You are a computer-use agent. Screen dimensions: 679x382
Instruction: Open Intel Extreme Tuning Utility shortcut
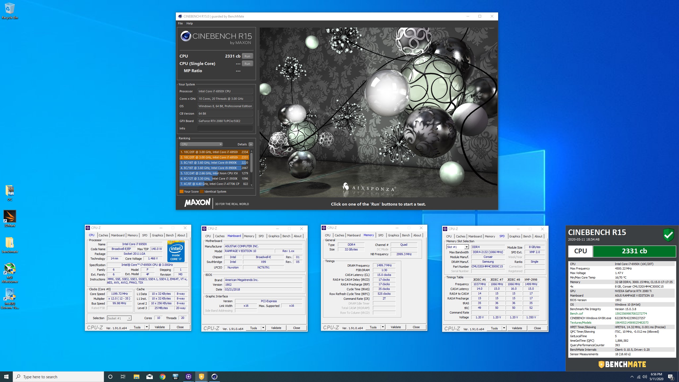tap(10, 299)
